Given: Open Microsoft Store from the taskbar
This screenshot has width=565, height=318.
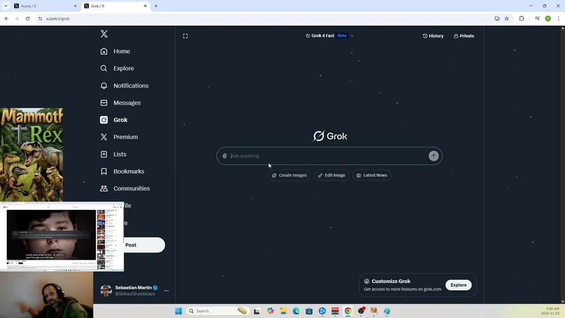Looking at the screenshot, I should [309, 311].
